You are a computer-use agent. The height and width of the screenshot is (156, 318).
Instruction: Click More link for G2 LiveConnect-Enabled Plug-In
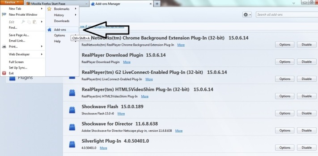pos(149,79)
